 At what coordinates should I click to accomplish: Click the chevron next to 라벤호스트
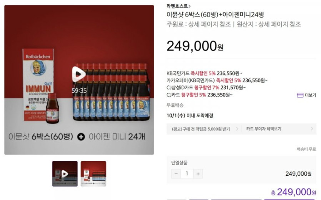[x=190, y=7]
